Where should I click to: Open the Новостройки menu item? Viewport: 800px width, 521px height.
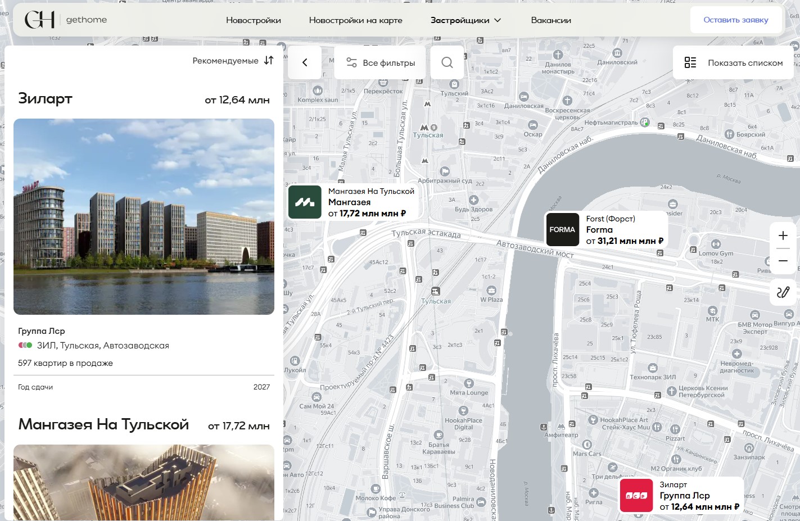[254, 20]
